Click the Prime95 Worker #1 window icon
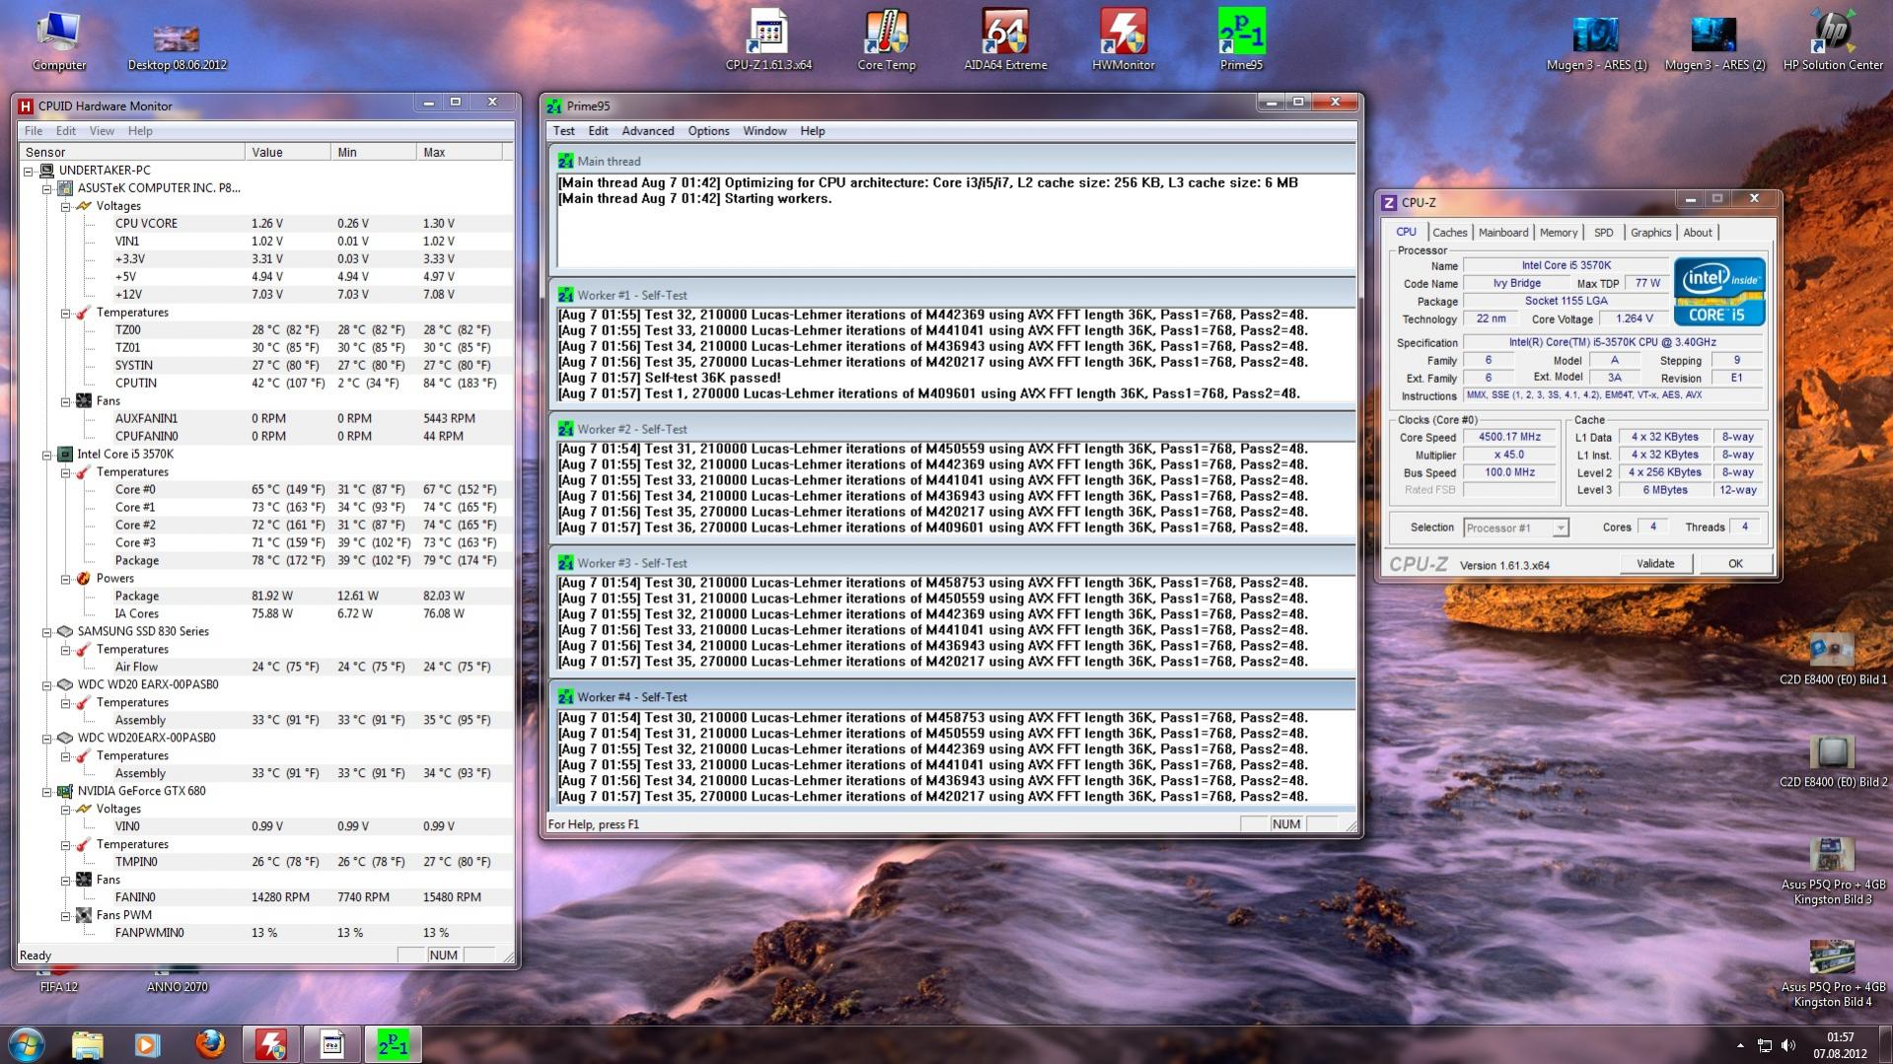Screen dimensions: 1893x1064 tap(565, 295)
